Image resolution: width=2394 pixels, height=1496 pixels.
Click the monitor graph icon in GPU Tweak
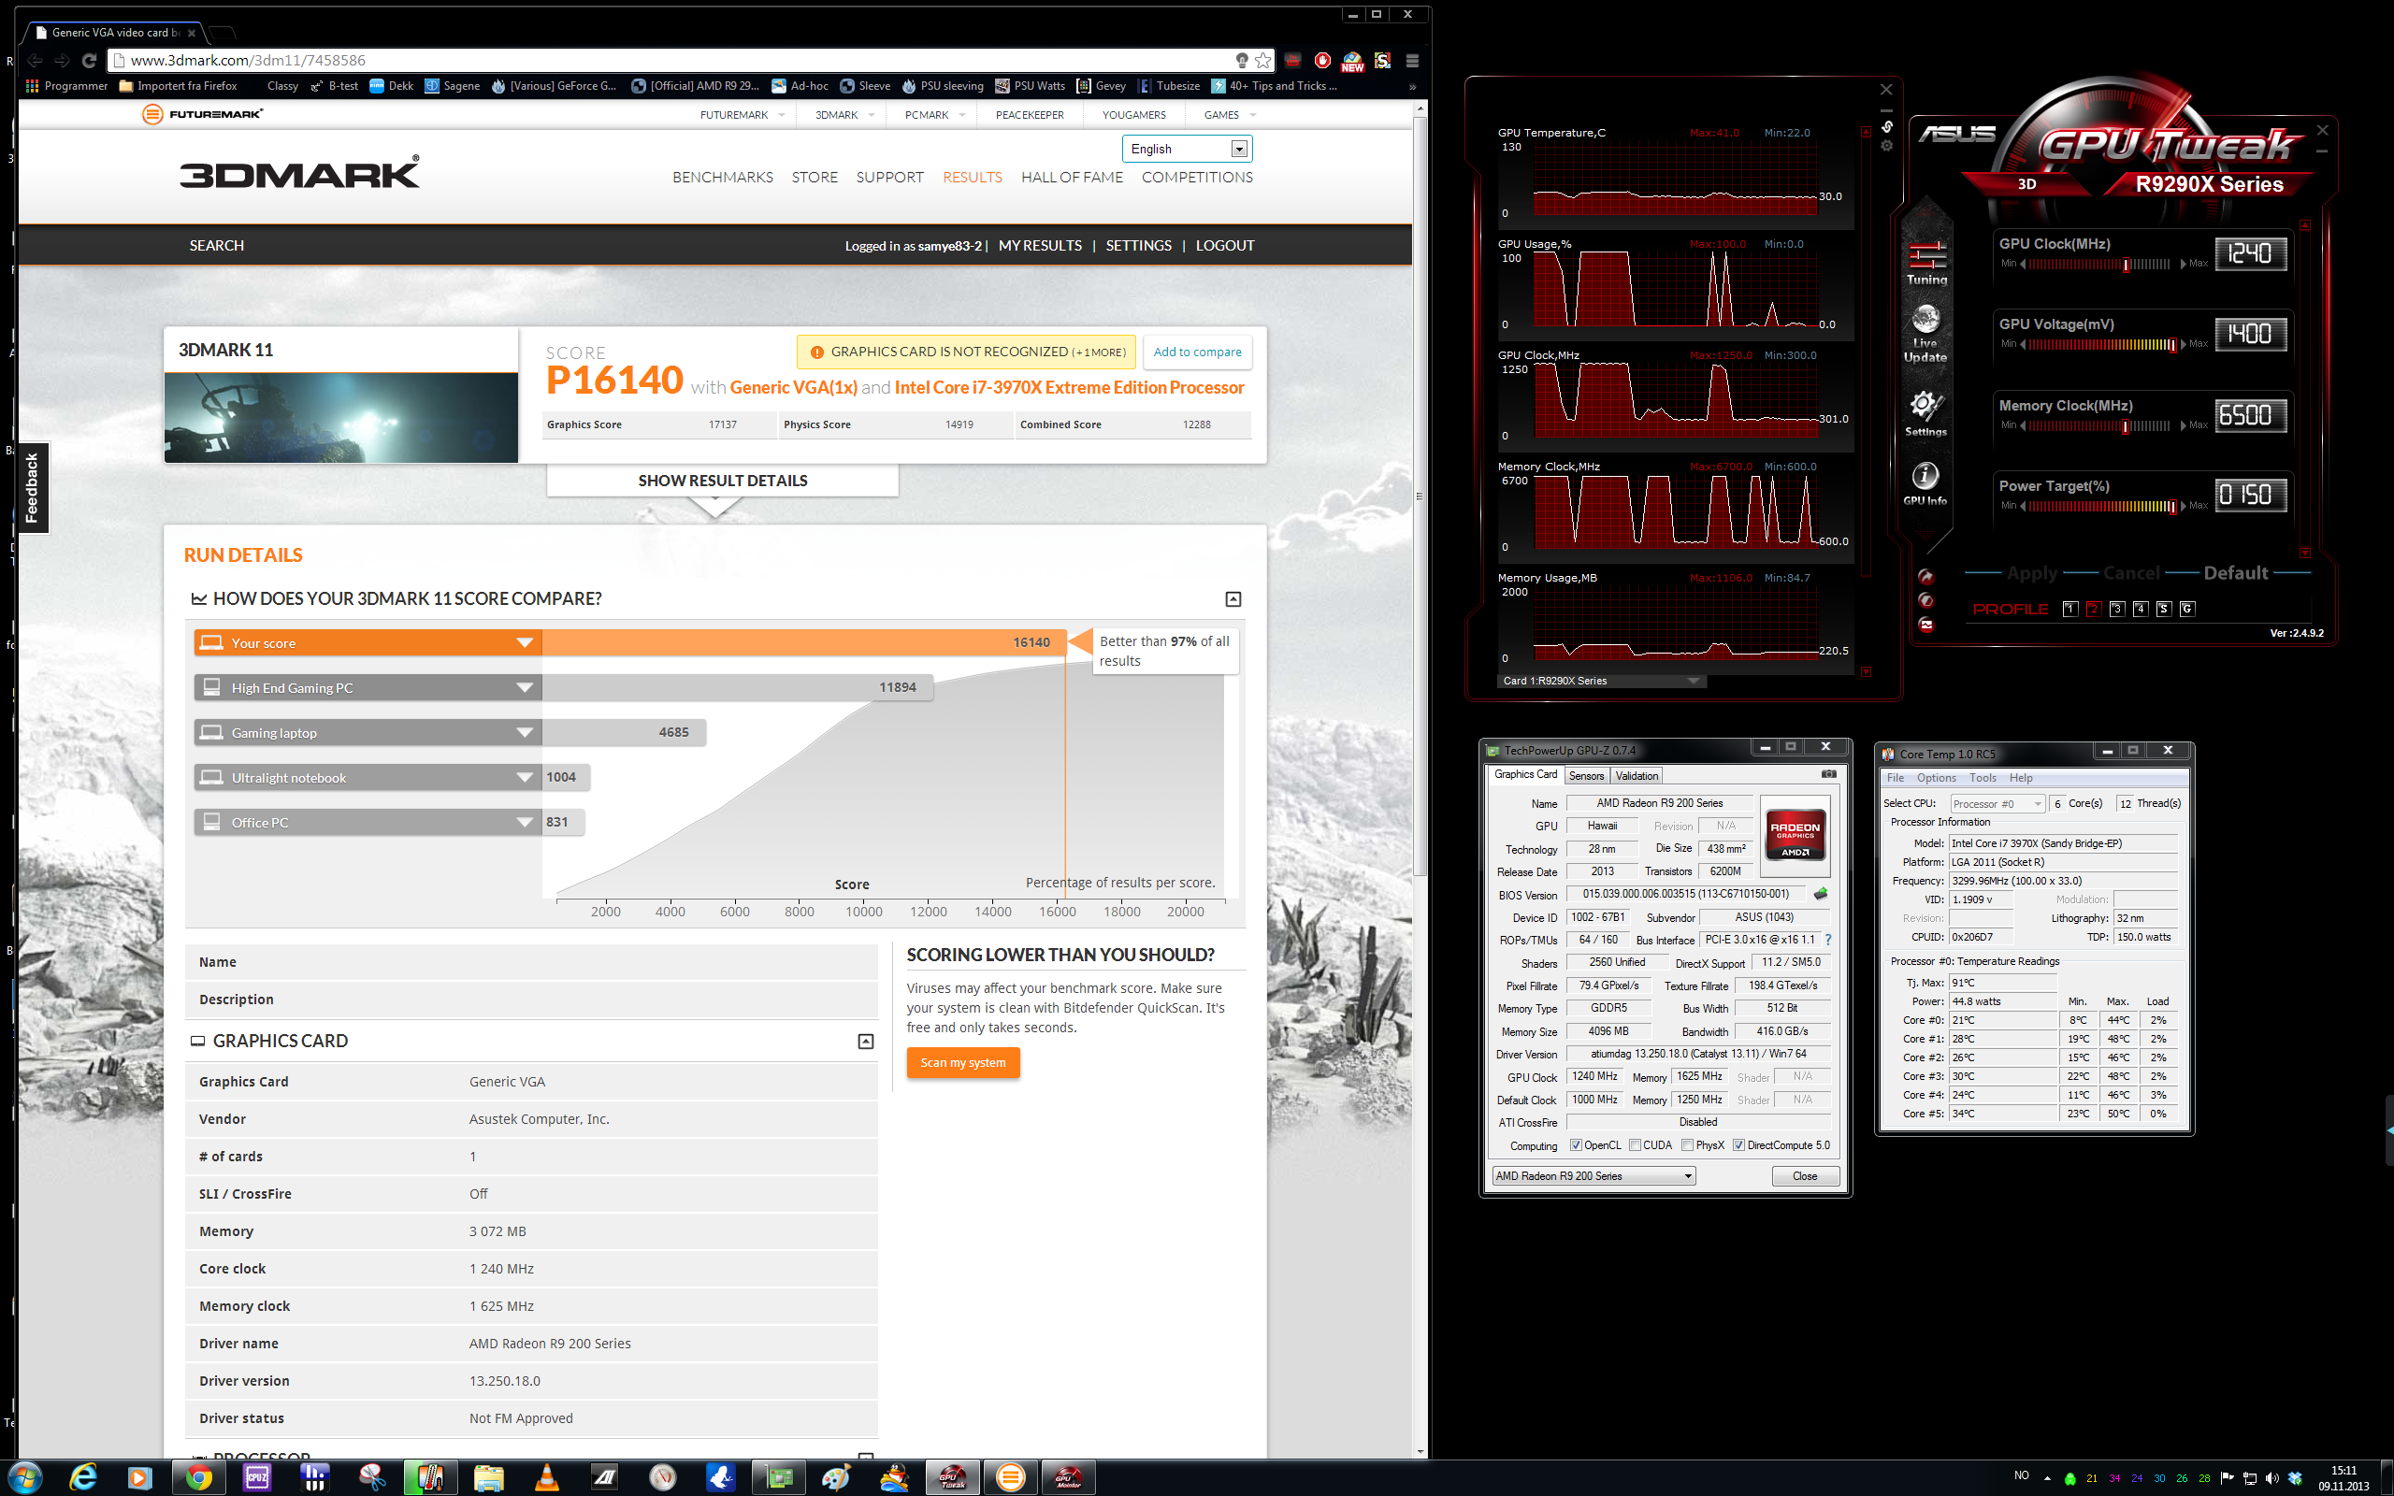coord(1926,625)
